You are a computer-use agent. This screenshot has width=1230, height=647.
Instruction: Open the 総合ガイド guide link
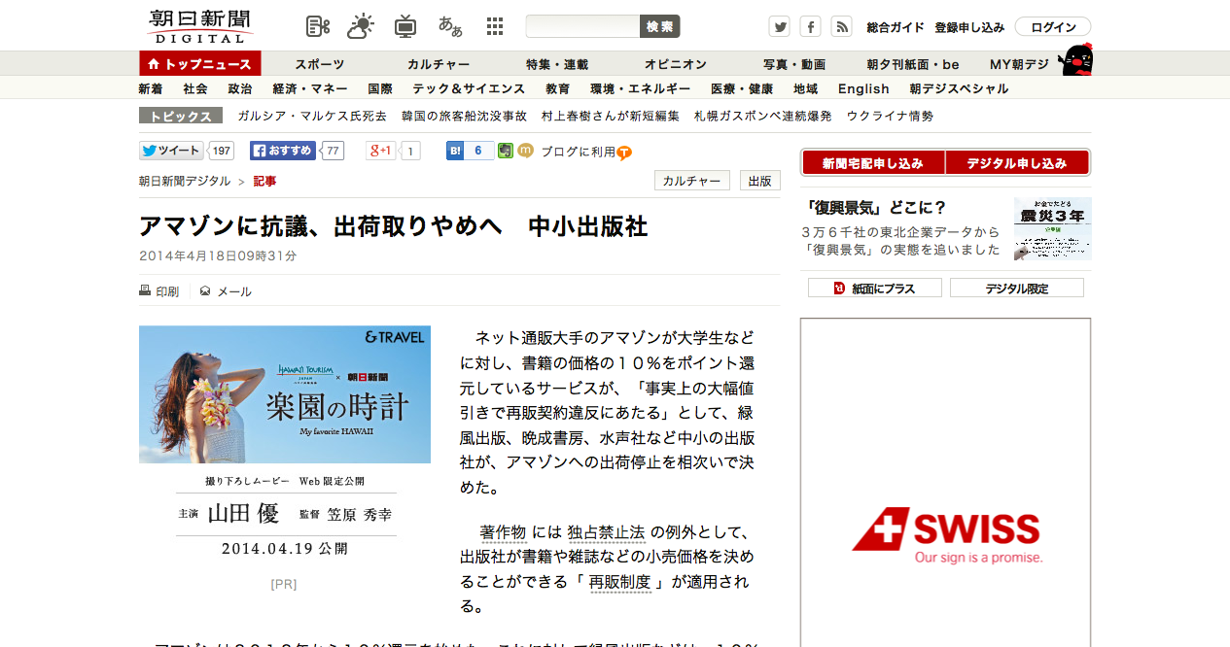[x=896, y=27]
